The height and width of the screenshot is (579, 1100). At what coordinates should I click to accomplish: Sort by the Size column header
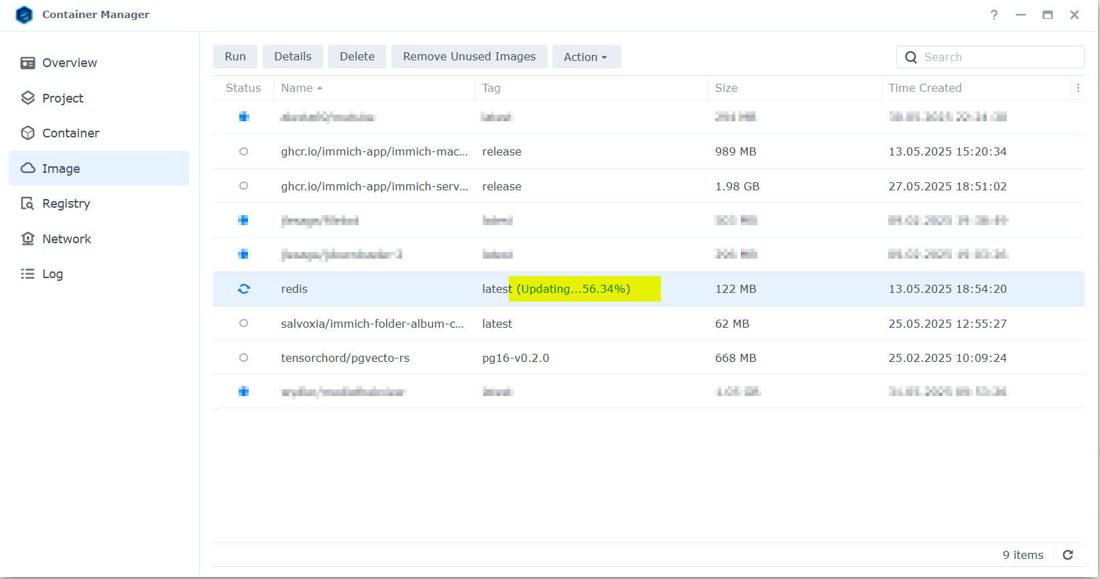click(794, 88)
